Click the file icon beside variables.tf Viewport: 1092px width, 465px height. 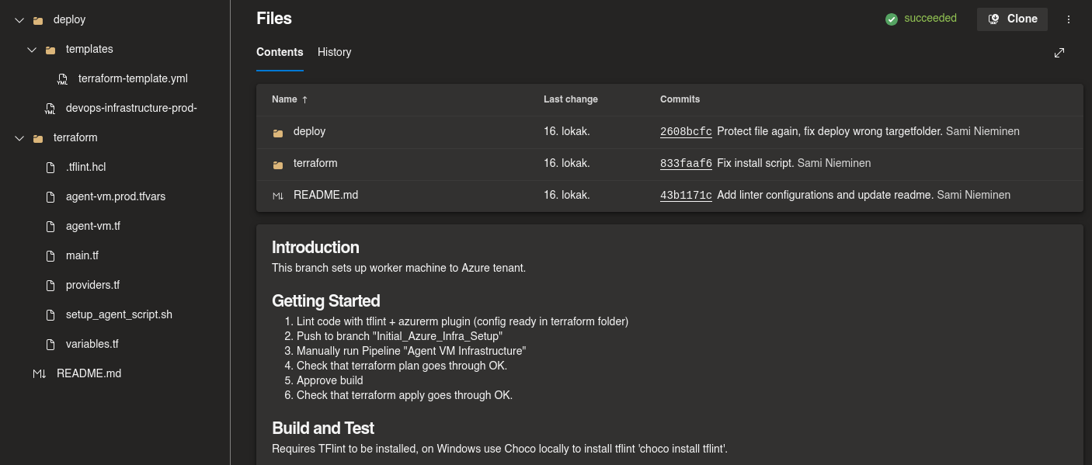click(x=51, y=344)
